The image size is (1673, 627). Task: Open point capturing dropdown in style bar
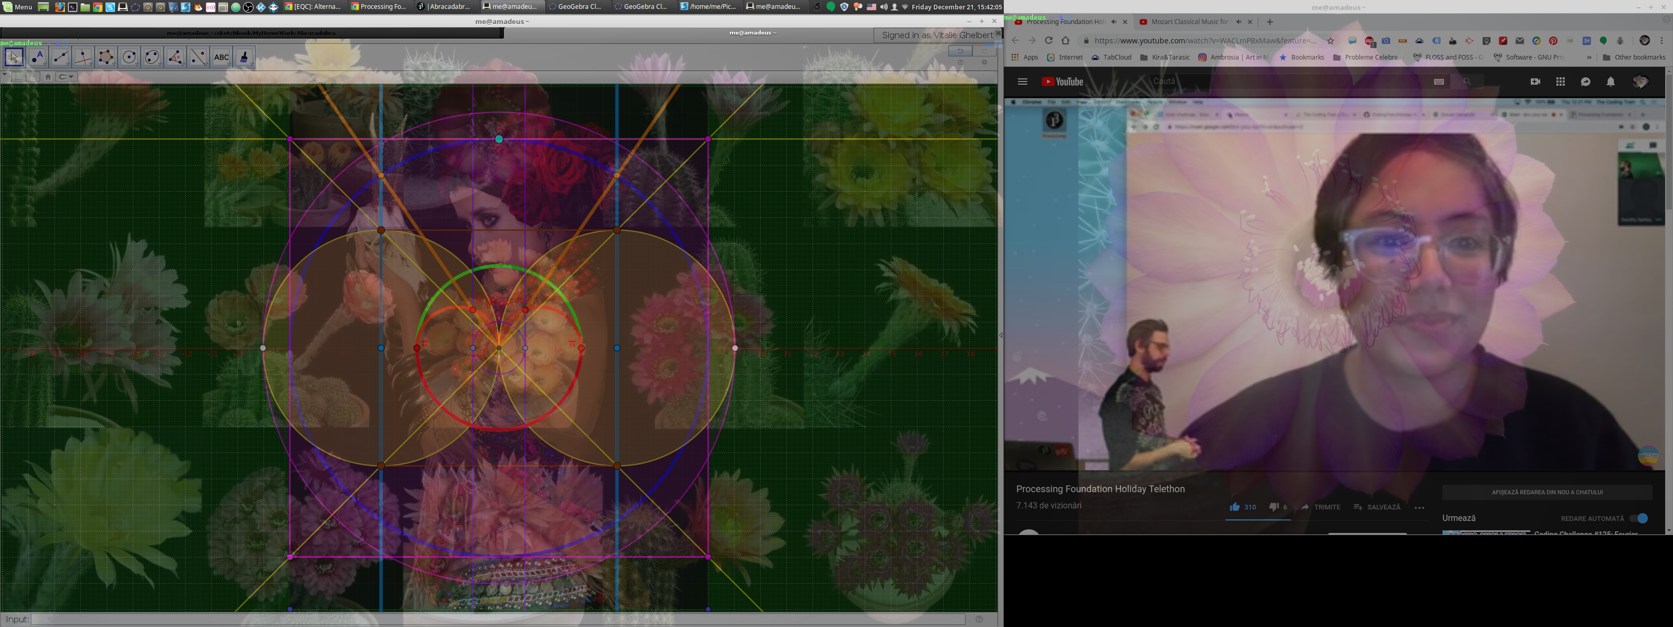[x=67, y=77]
